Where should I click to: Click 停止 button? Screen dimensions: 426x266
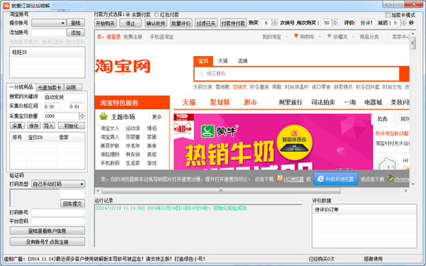pyautogui.click(x=131, y=23)
